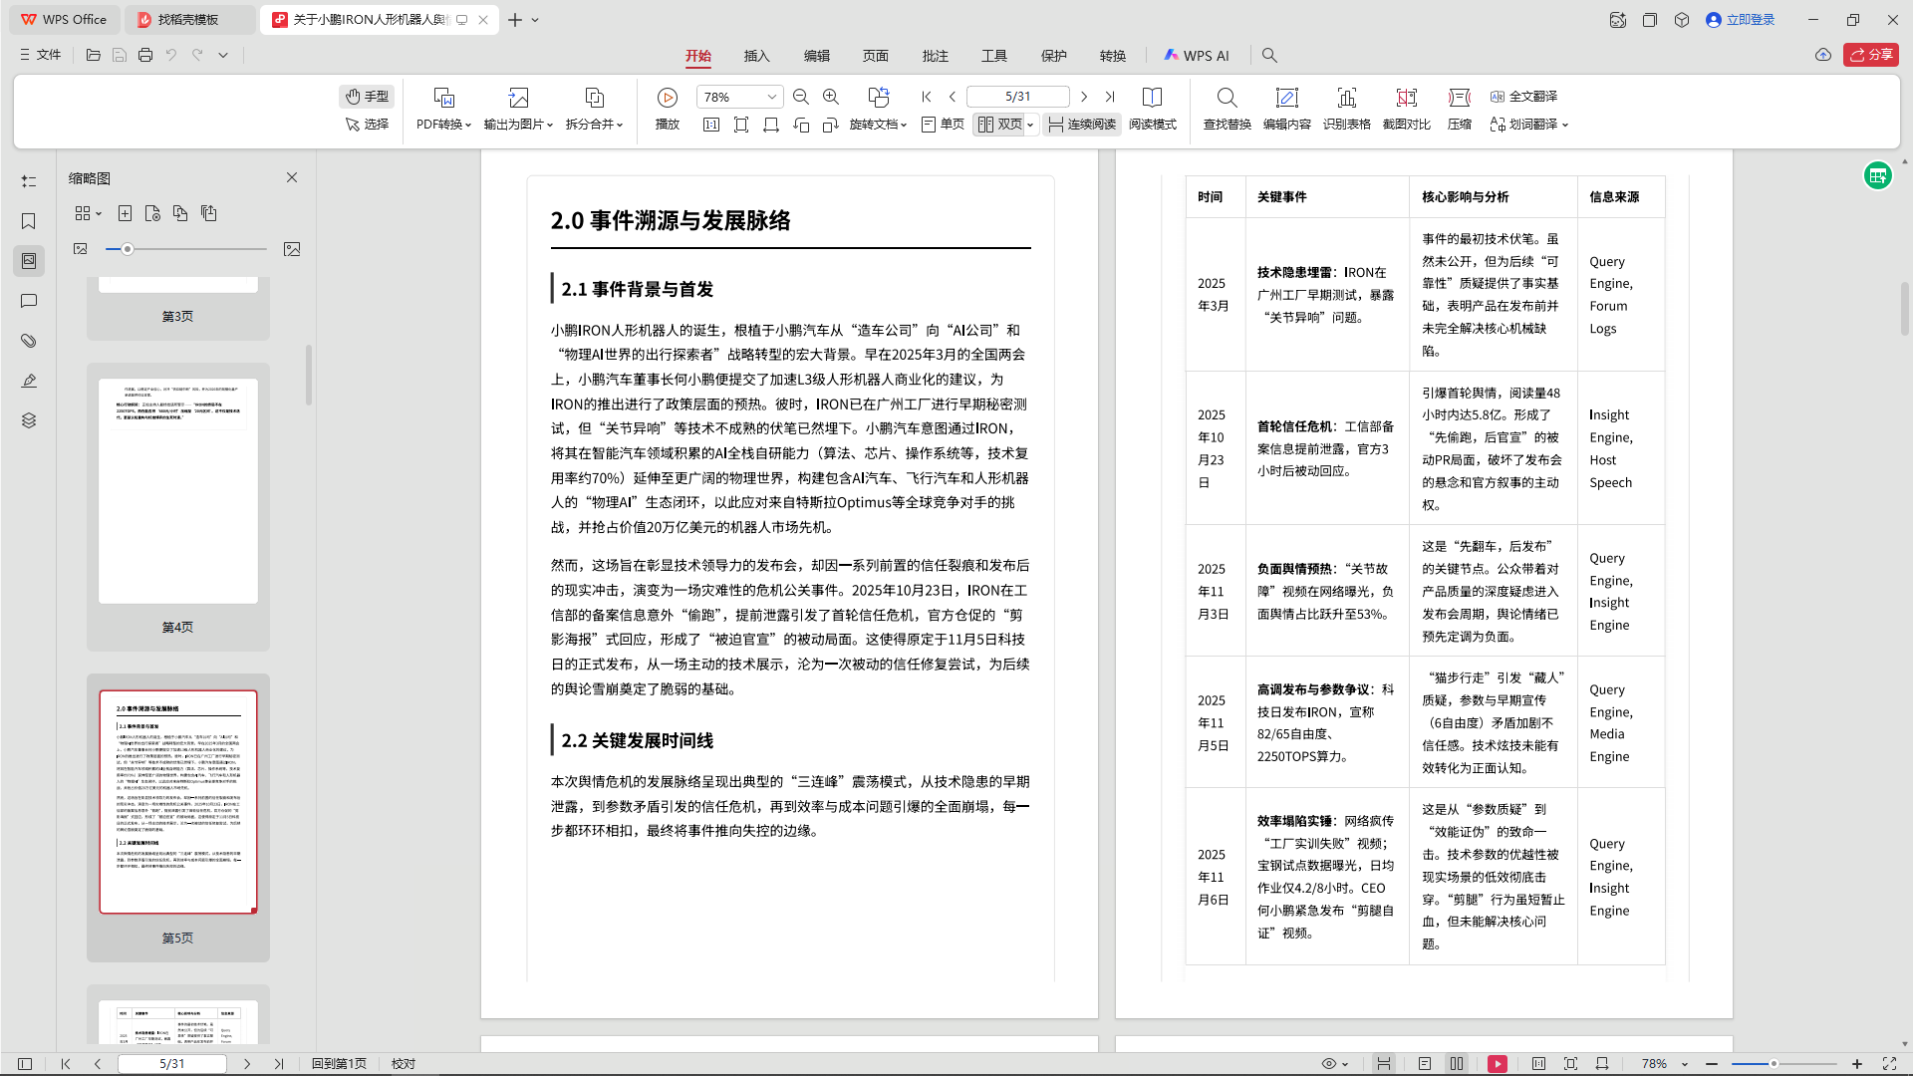The height and width of the screenshot is (1076, 1913).
Task: Close the 缩略图 thumbnail panel
Action: (292, 177)
